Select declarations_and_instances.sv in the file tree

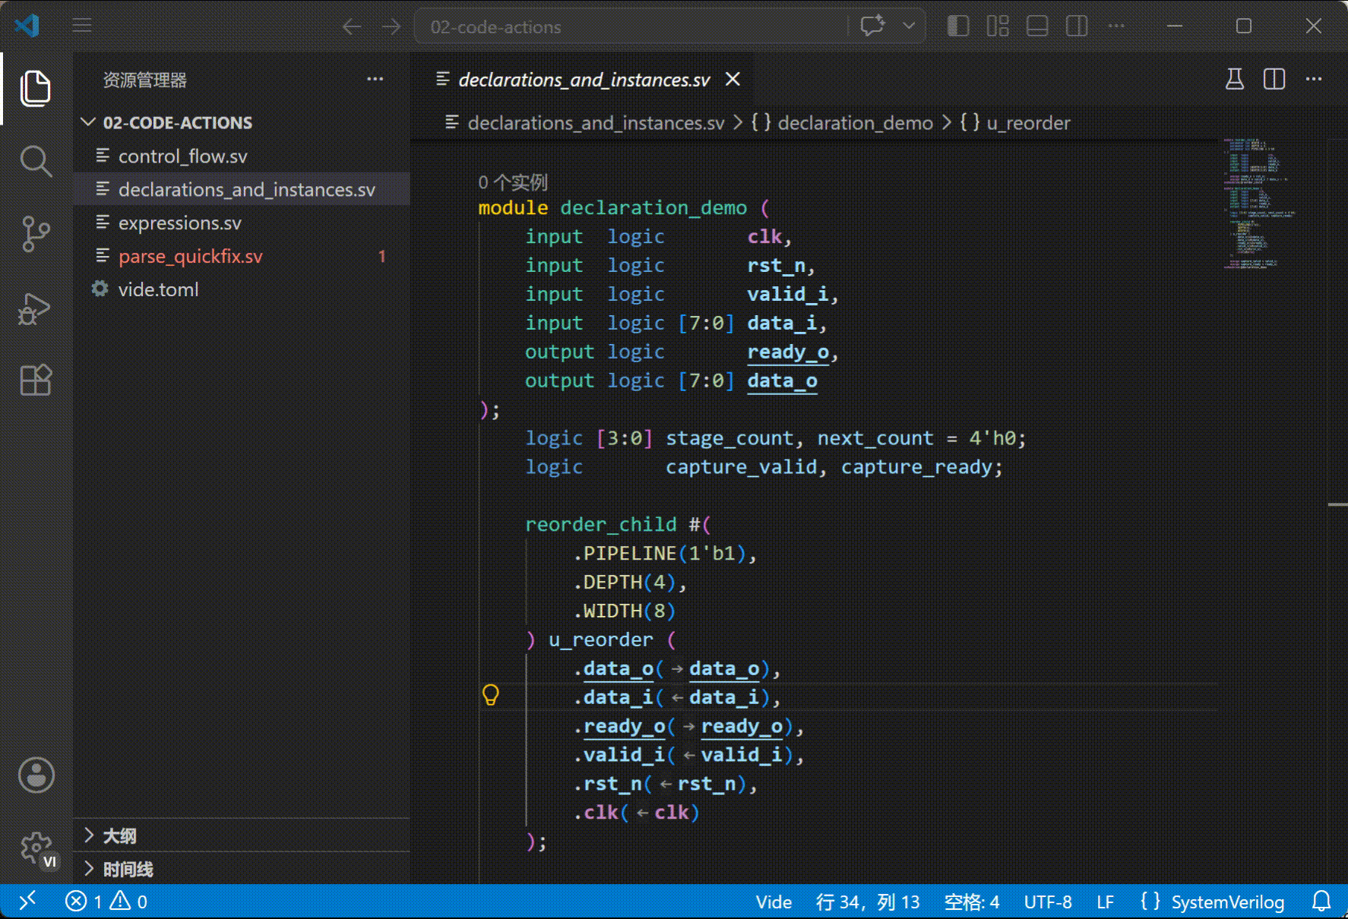pyautogui.click(x=242, y=190)
